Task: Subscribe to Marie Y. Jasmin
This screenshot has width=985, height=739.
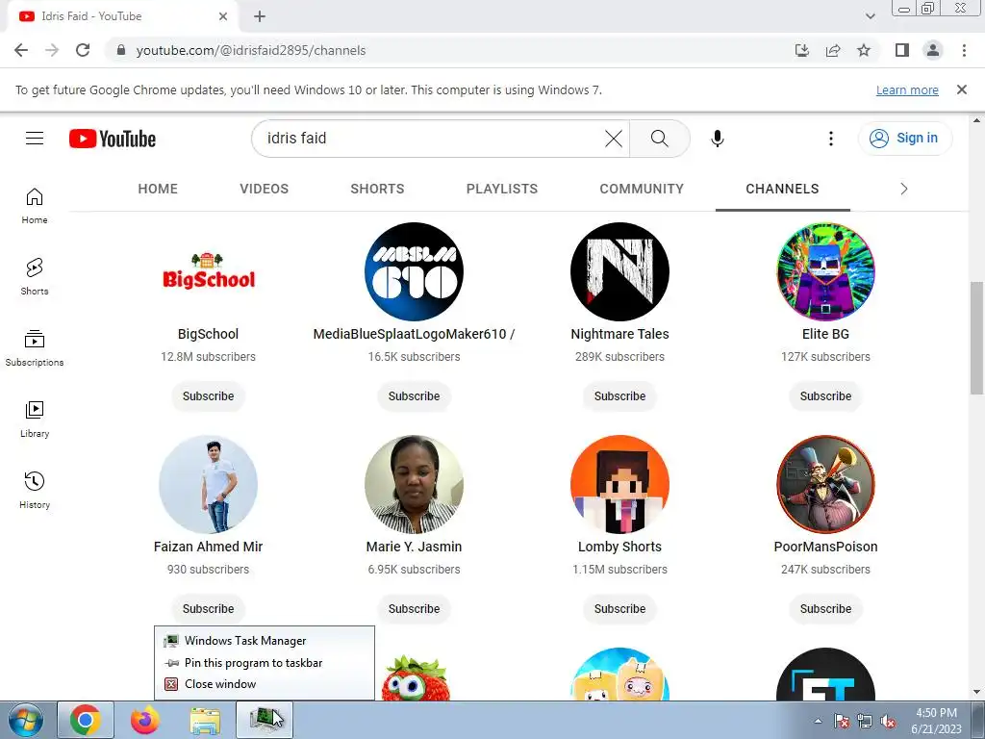Action: (414, 608)
